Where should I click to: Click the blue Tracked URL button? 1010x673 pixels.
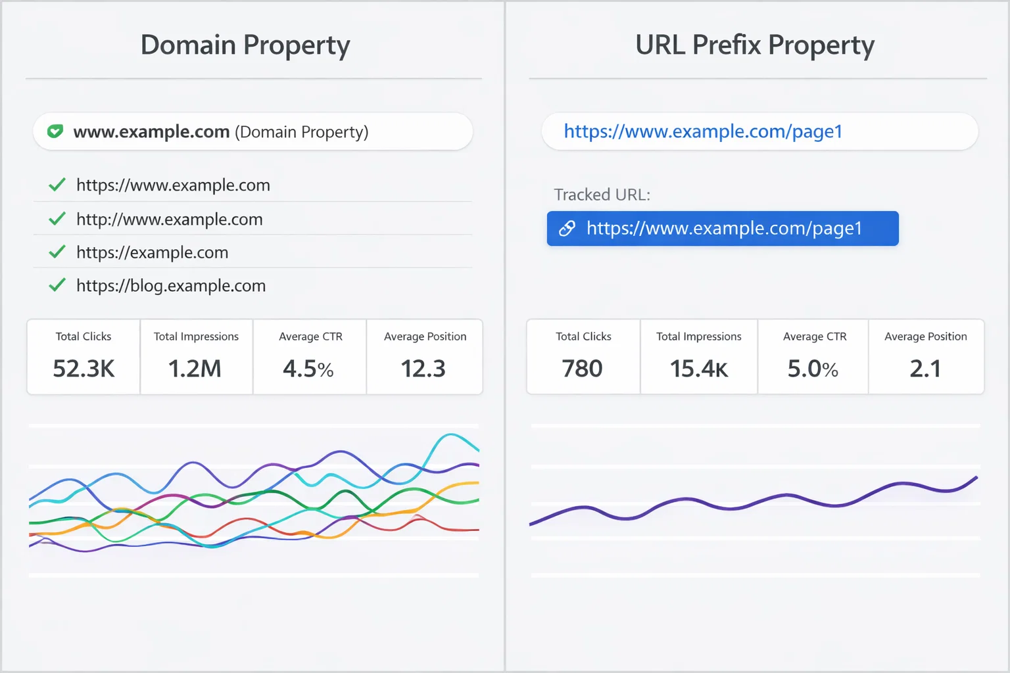pos(722,229)
